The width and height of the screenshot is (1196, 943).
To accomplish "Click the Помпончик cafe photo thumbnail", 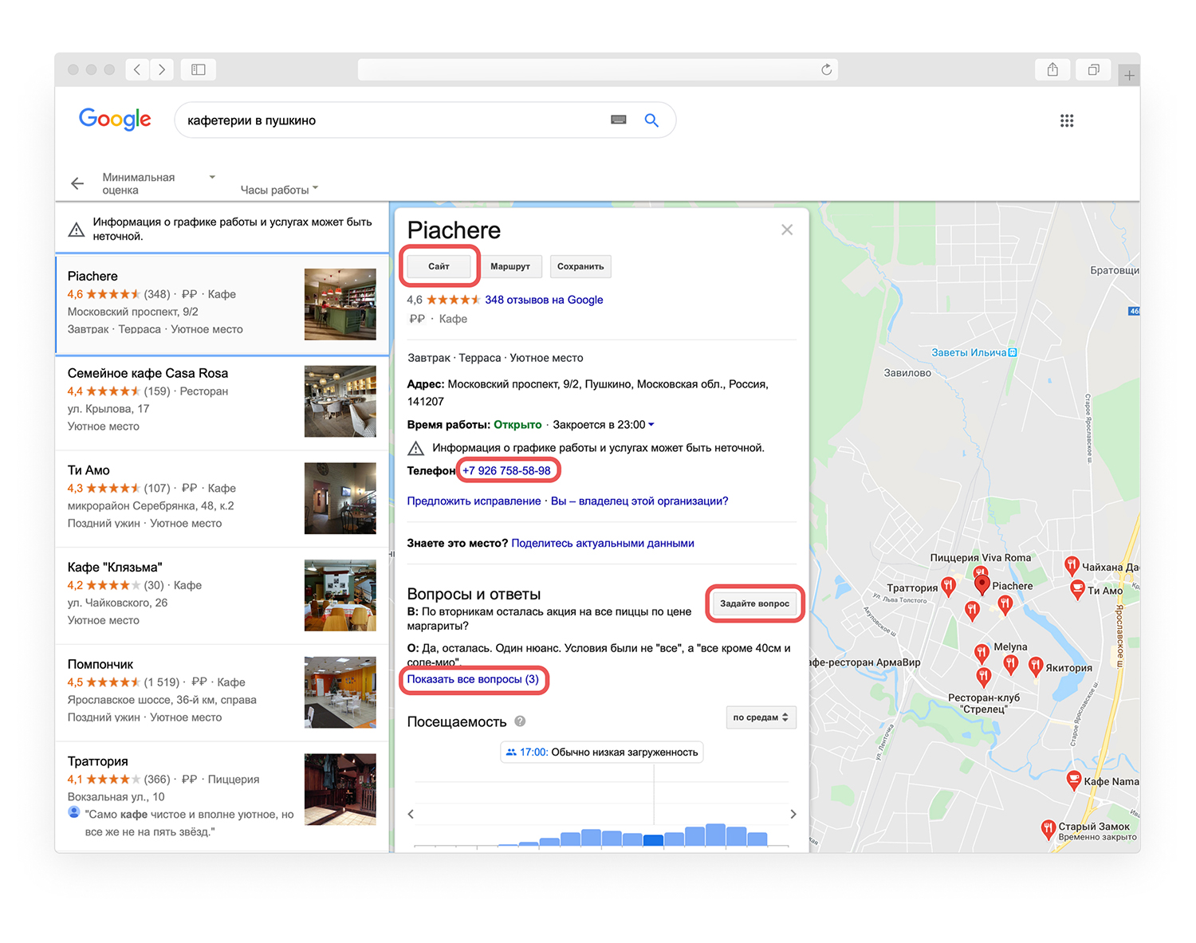I will pos(340,692).
